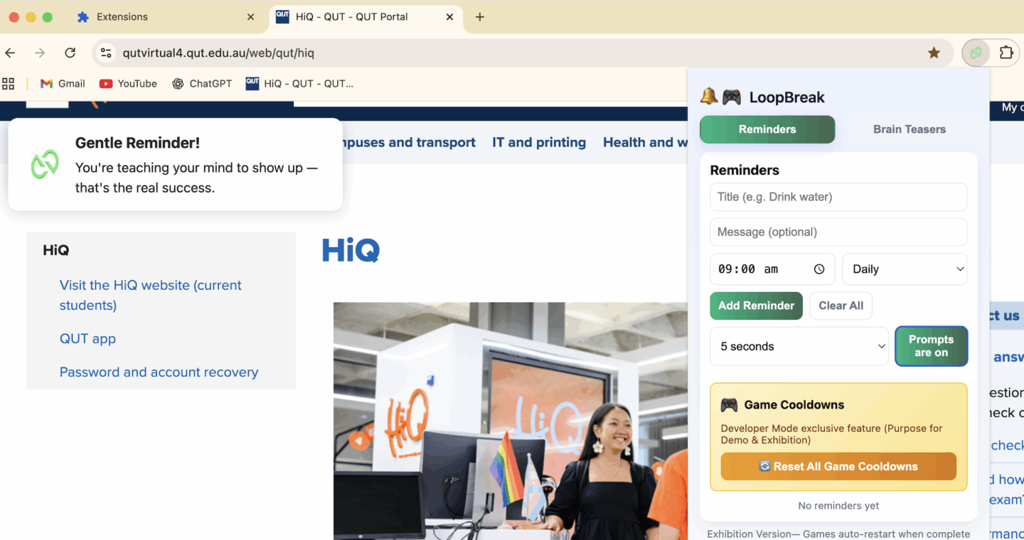The image size is (1024, 540).
Task: Bookmark this page with the star icon
Action: pos(934,53)
